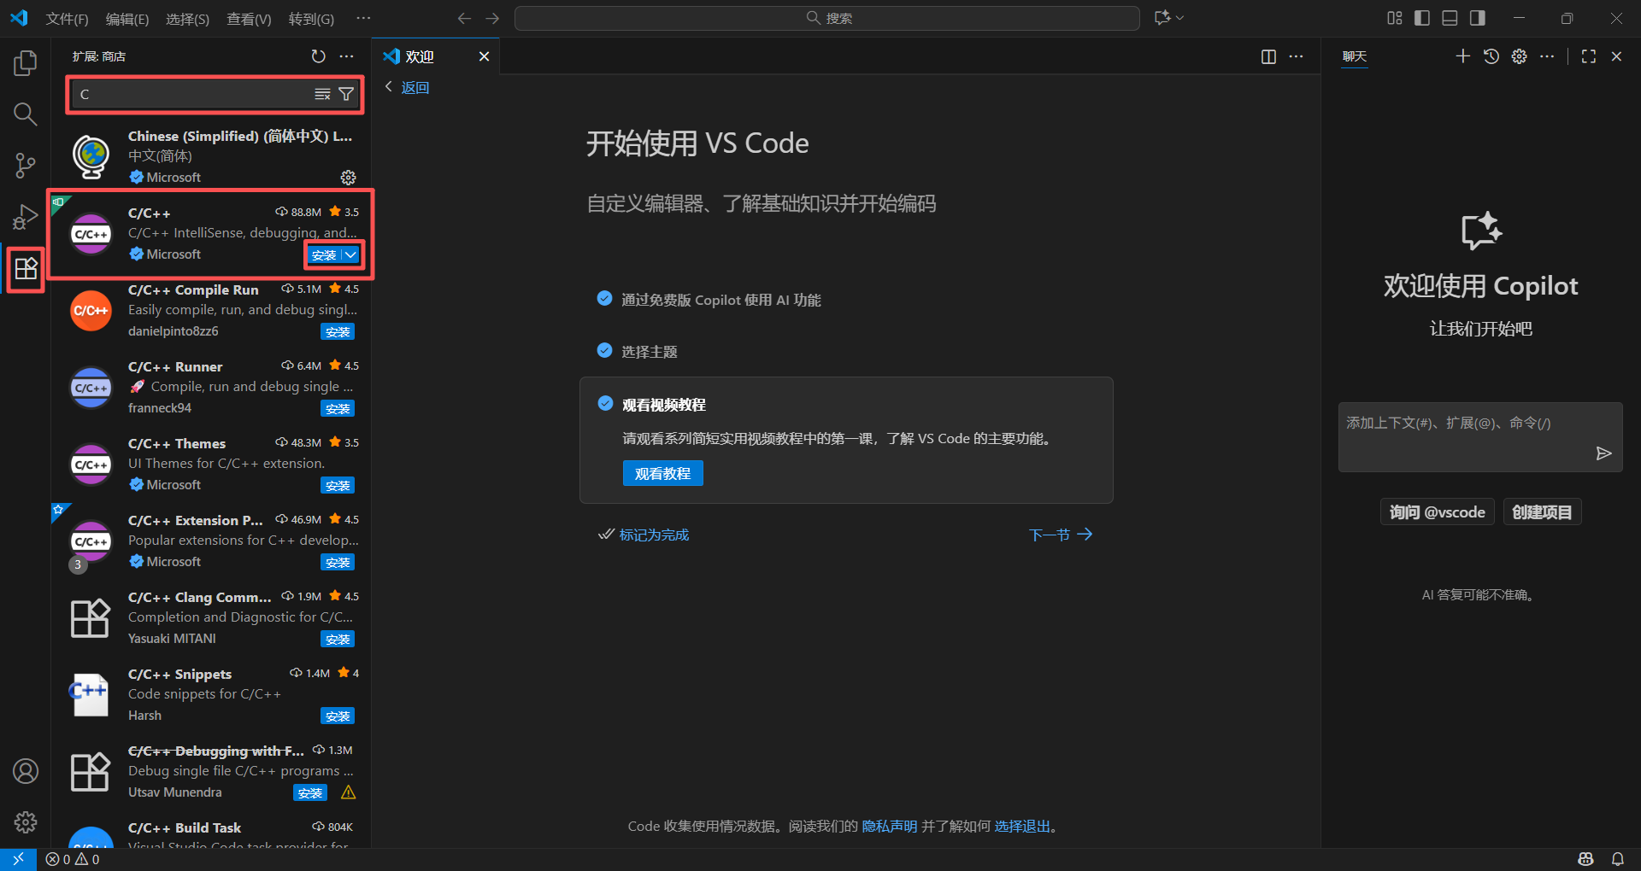Viewport: 1641px width, 871px height.
Task: Open the Explorer view in activity bar
Action: [26, 62]
